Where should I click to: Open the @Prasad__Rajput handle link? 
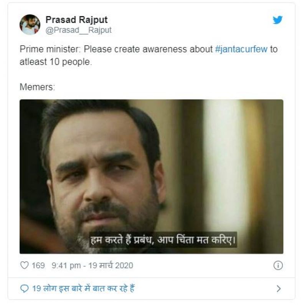point(78,30)
